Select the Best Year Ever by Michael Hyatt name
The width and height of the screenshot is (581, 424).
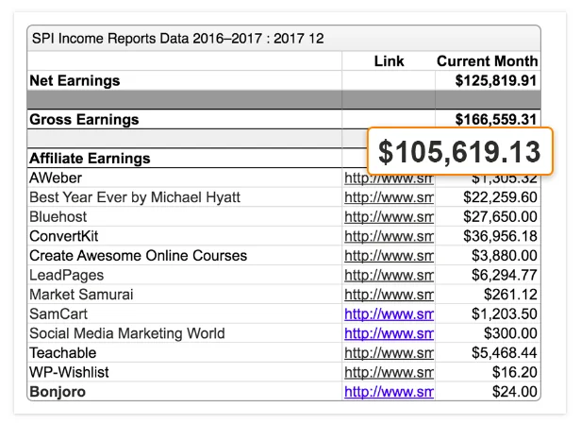[x=135, y=197]
